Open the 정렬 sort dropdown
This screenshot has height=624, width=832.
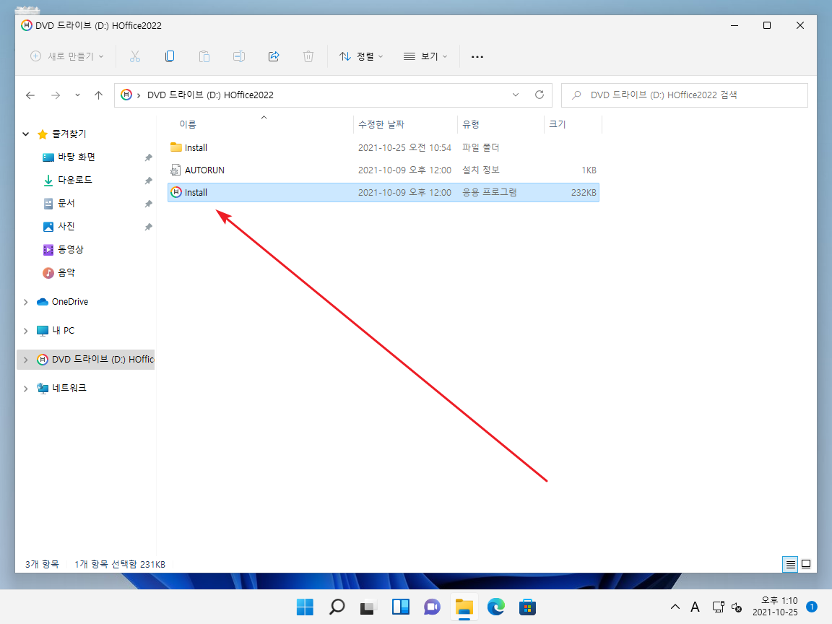click(x=361, y=56)
